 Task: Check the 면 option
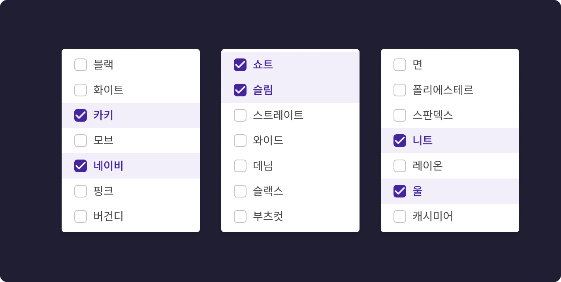pyautogui.click(x=400, y=64)
